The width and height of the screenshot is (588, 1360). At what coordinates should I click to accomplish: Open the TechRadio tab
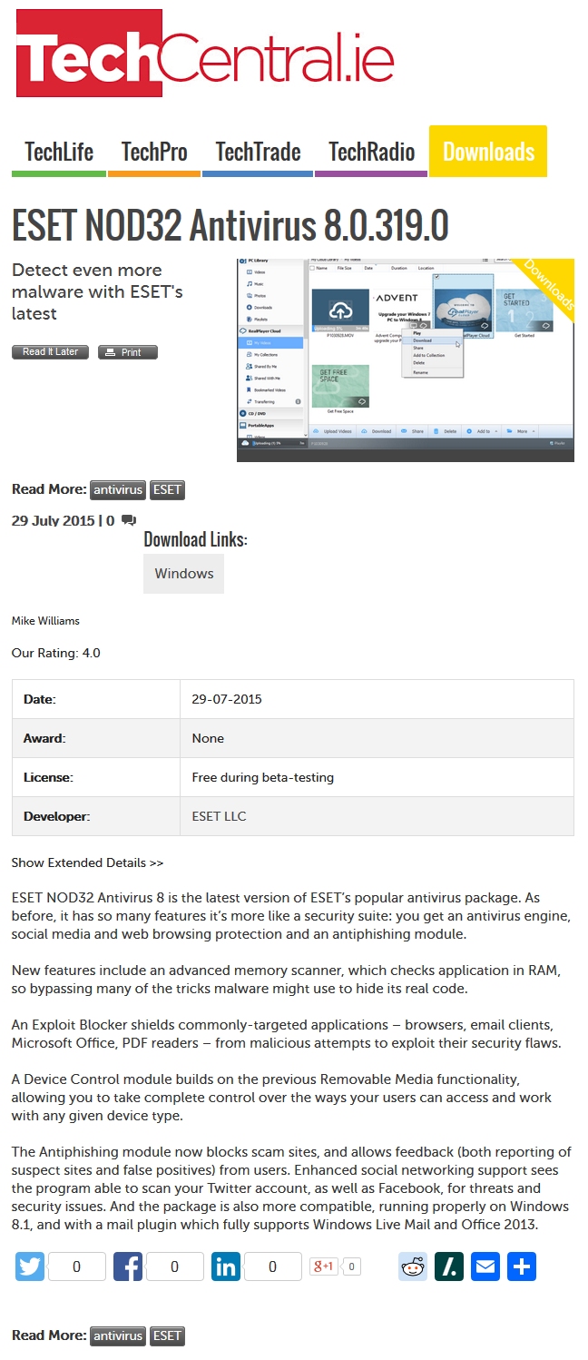[371, 152]
